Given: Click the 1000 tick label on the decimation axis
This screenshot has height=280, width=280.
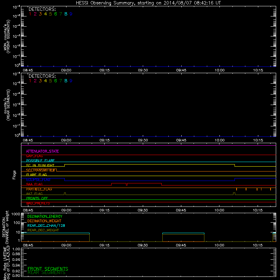Looking at the screenshot, I should click(x=15, y=214).
